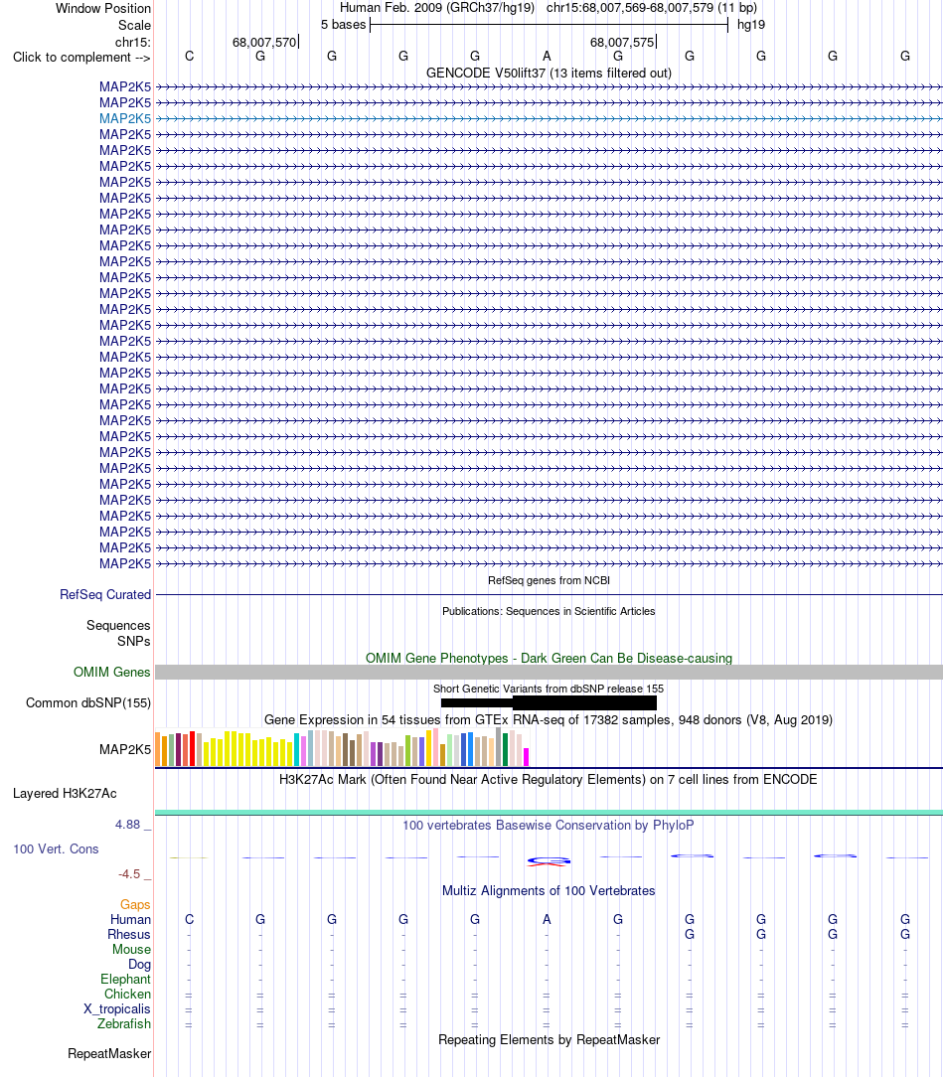The height and width of the screenshot is (1077, 944).
Task: Open the 'RefSeq genes from NCBI' track title
Action: coord(549,580)
